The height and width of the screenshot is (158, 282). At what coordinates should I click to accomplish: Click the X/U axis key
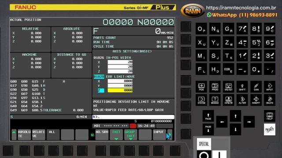click(x=201, y=43)
